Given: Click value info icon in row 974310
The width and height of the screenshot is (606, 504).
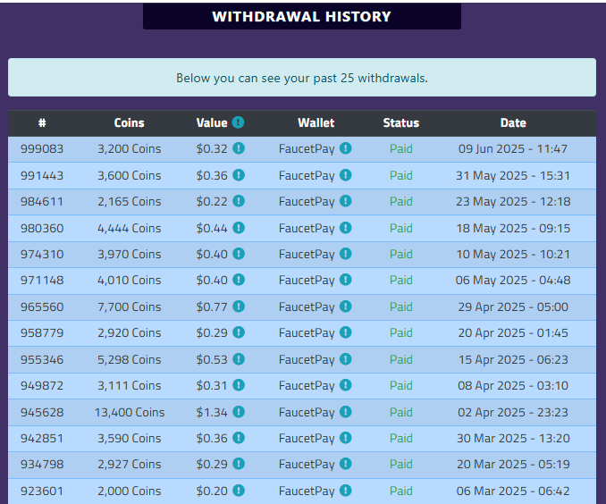Looking at the screenshot, I should (x=239, y=254).
